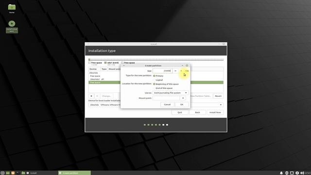The height and width of the screenshot is (175, 311).
Task: Click the show desktop taskbar icon
Action: [x=8, y=173]
